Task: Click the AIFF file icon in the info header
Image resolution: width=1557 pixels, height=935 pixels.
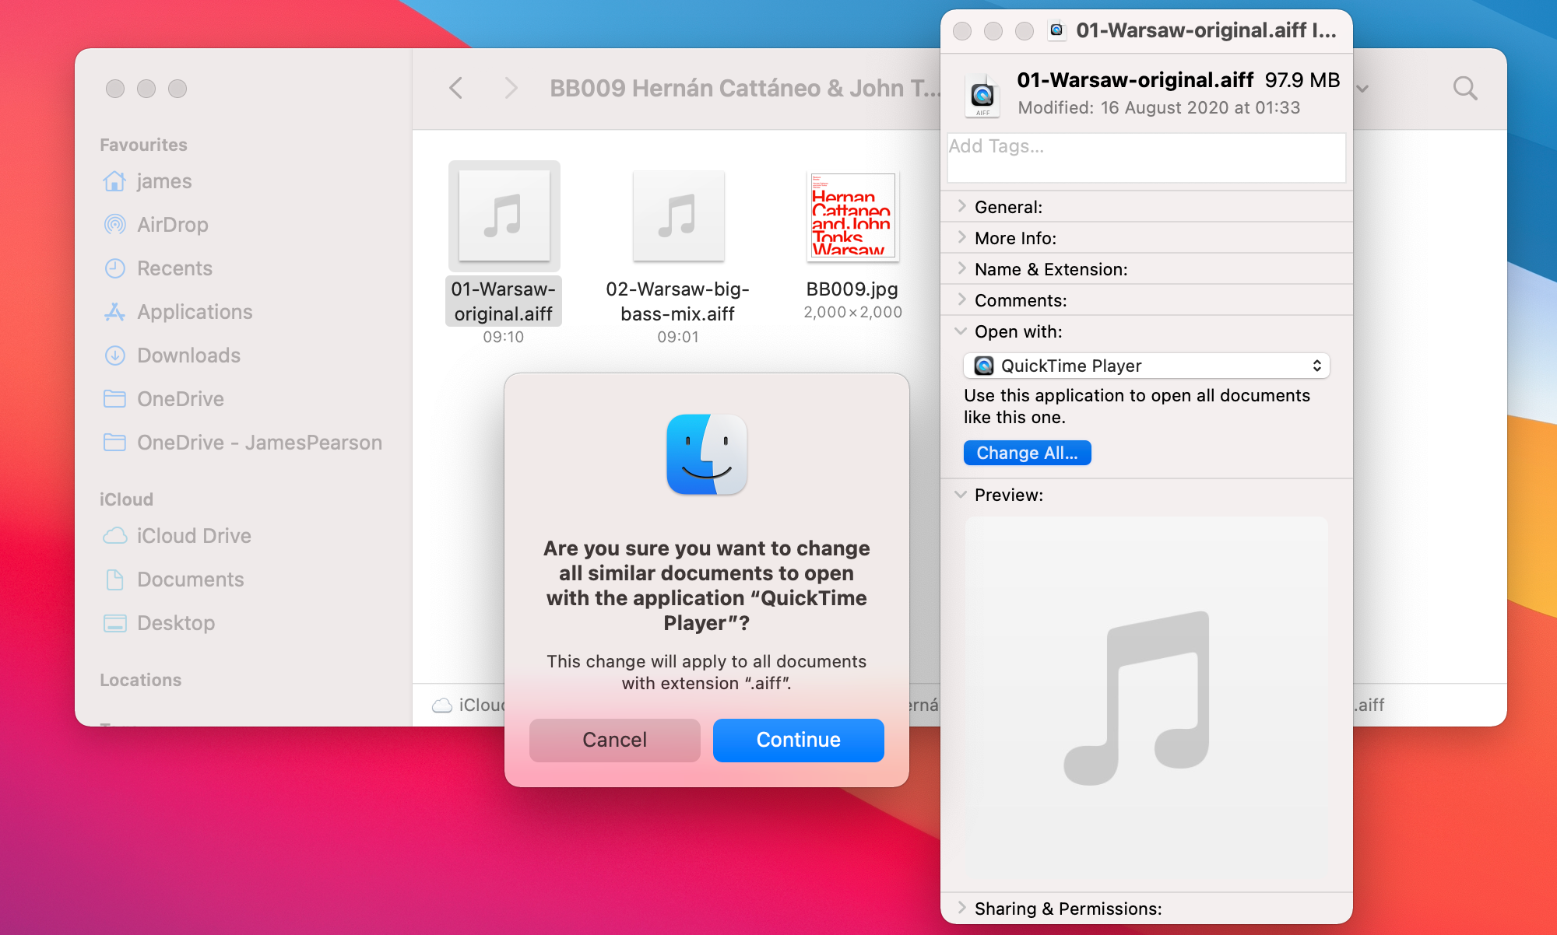Action: 982,95
